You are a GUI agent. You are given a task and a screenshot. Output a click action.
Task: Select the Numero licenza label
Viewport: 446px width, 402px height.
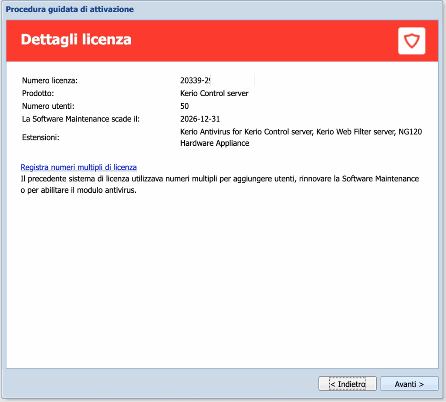point(50,80)
